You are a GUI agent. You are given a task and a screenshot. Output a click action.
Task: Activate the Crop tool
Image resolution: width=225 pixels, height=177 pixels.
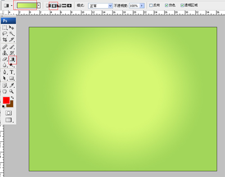click(5, 40)
